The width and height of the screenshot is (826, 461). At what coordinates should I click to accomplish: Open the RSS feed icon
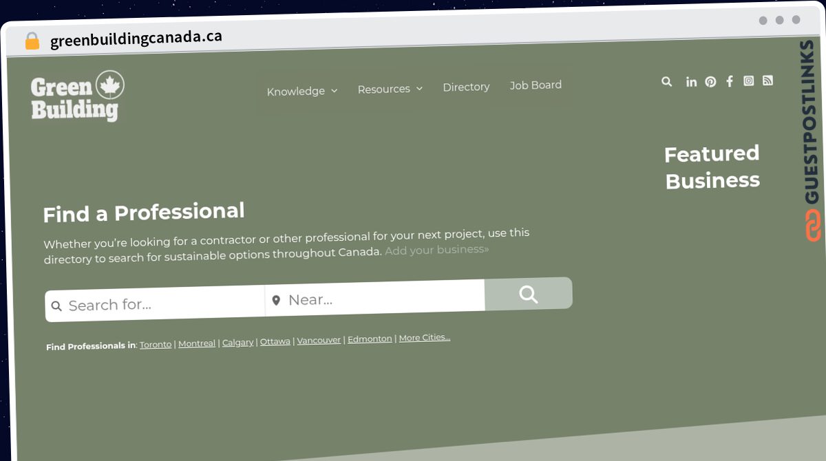768,80
